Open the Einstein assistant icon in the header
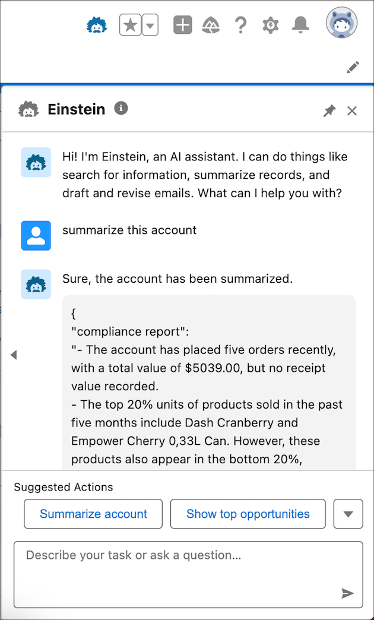The height and width of the screenshot is (620, 374). (97, 25)
